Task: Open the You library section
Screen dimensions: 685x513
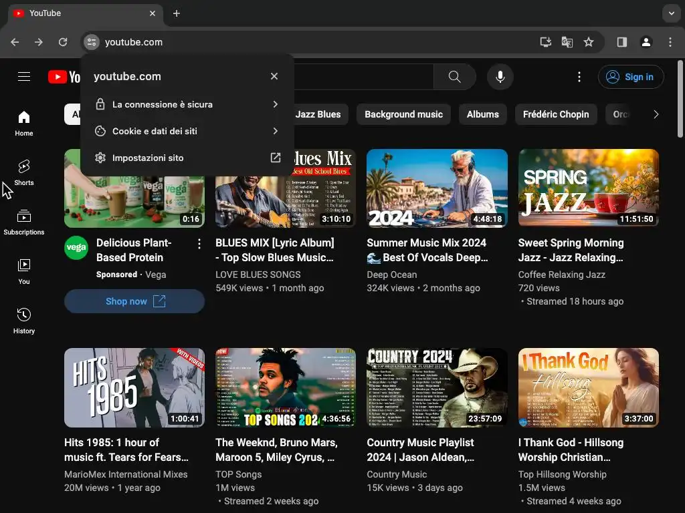Action: click(x=24, y=272)
